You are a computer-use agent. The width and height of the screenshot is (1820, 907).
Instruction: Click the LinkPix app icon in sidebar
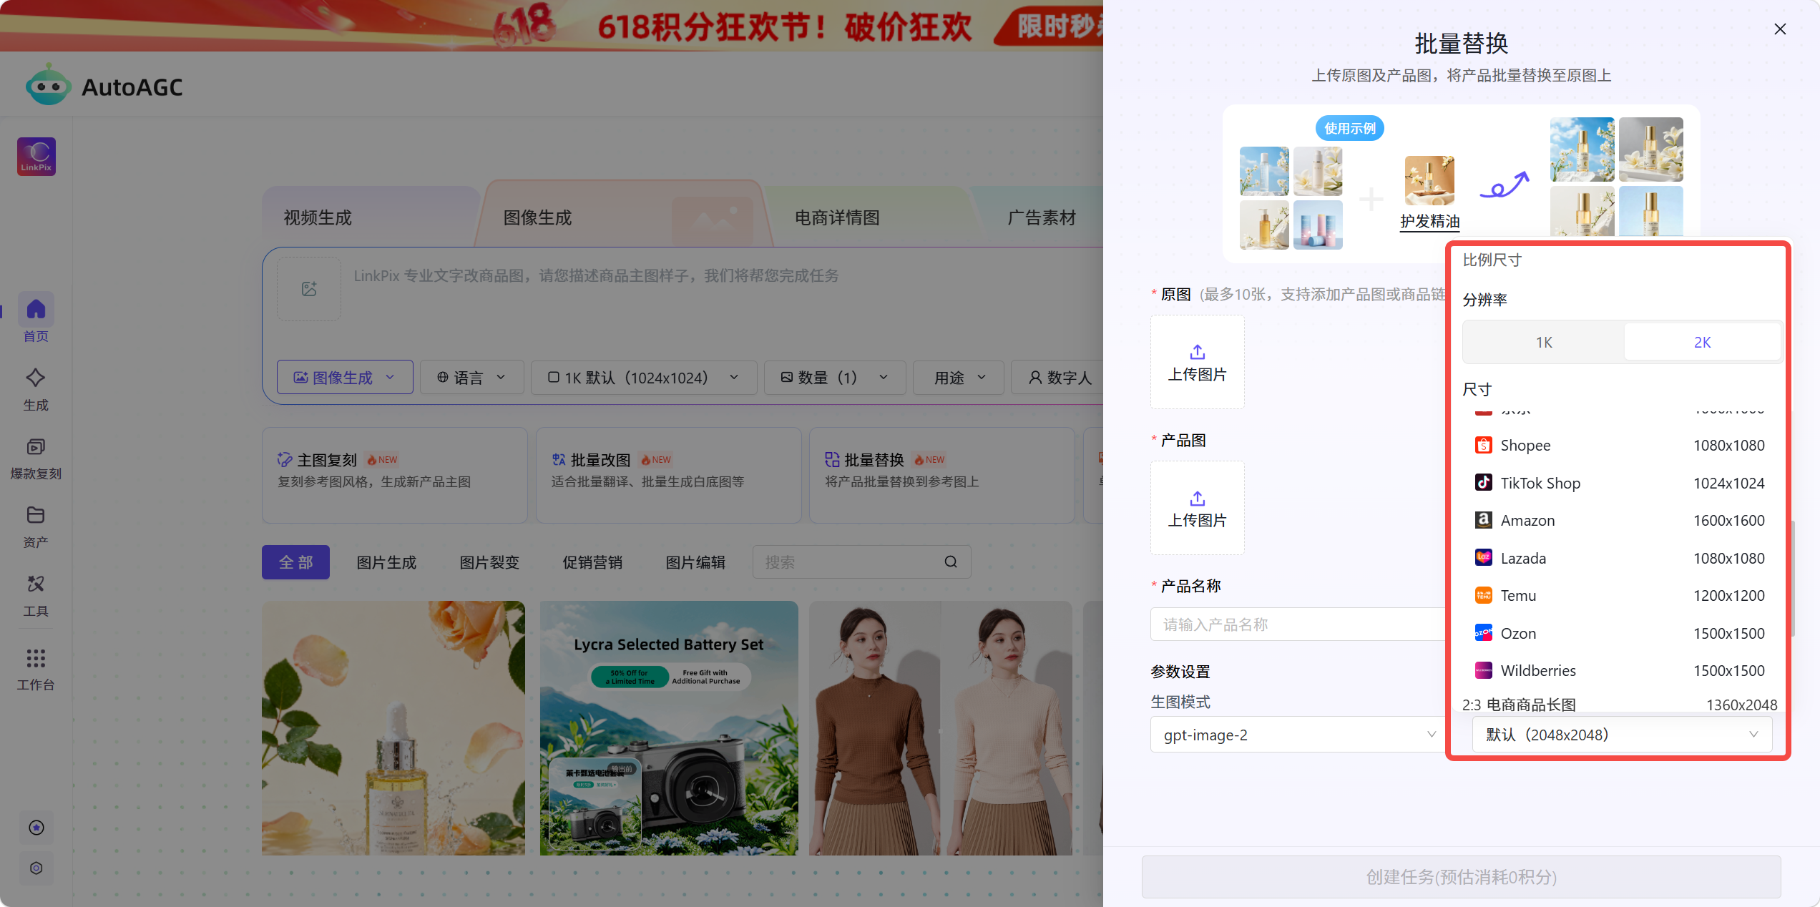click(x=36, y=156)
